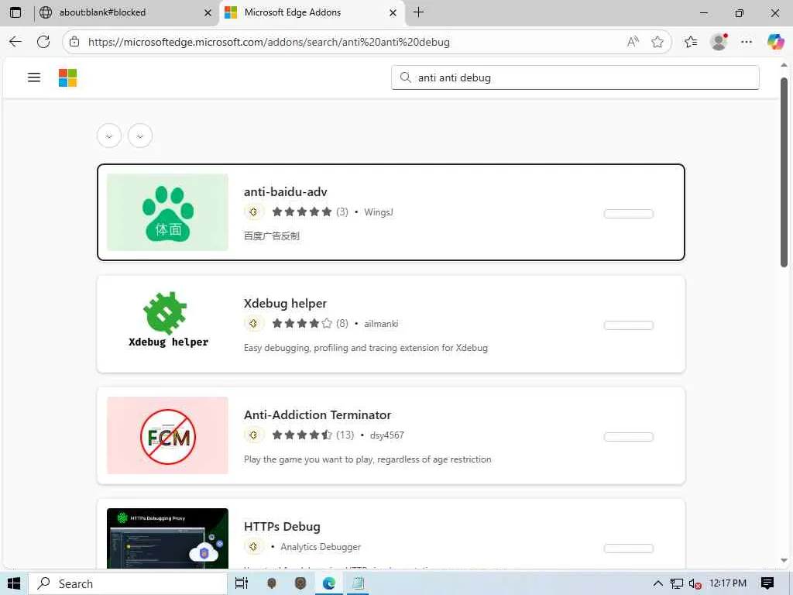793x595 pixels.
Task: Click the FCM thumbnail image
Action: click(x=167, y=435)
